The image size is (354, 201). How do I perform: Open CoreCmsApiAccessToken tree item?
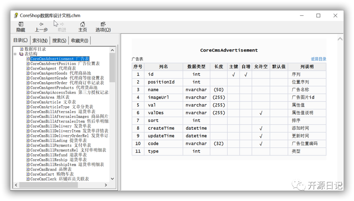[x=69, y=92]
